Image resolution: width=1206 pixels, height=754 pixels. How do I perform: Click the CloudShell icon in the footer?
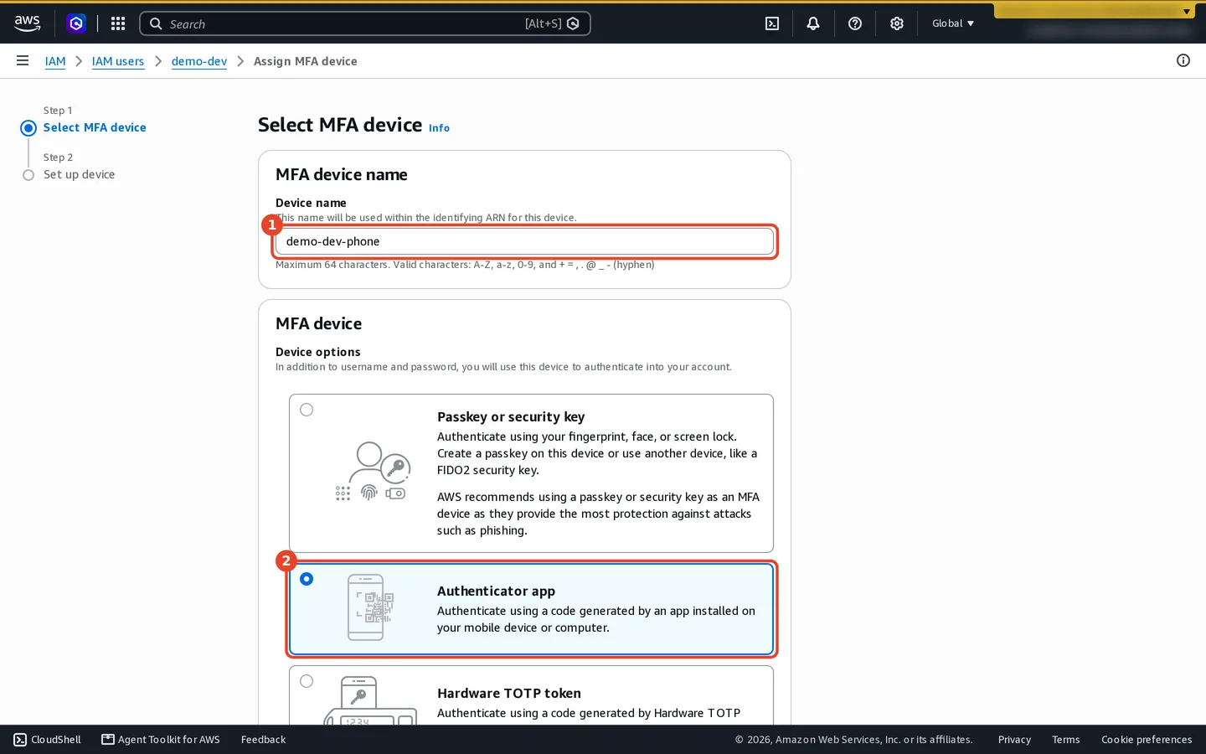[x=20, y=740]
